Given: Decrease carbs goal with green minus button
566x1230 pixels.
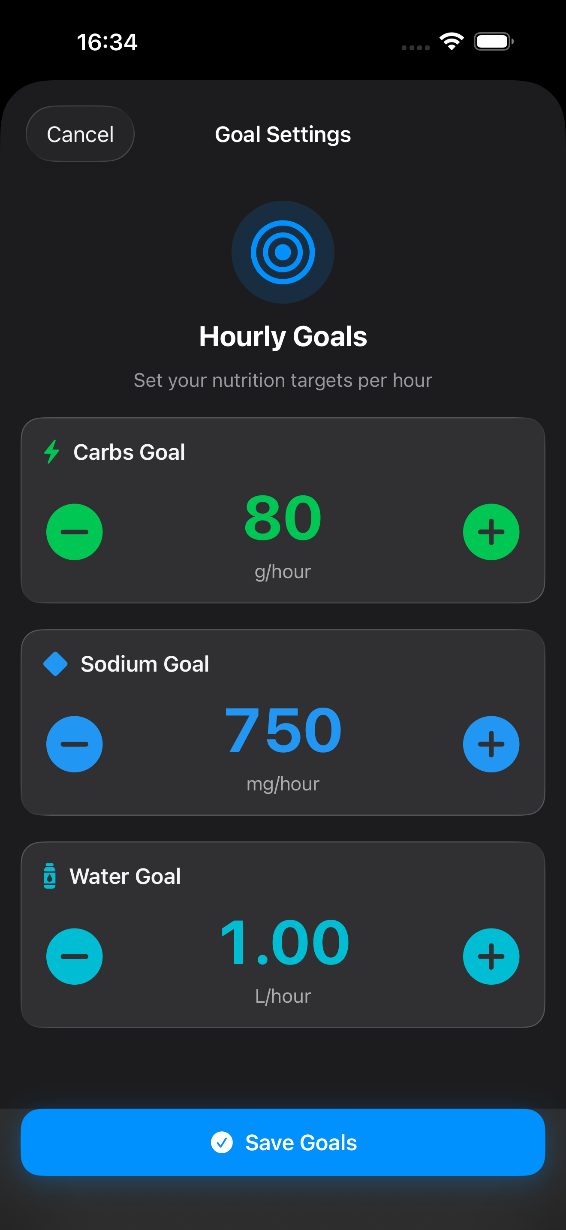Looking at the screenshot, I should [x=75, y=531].
